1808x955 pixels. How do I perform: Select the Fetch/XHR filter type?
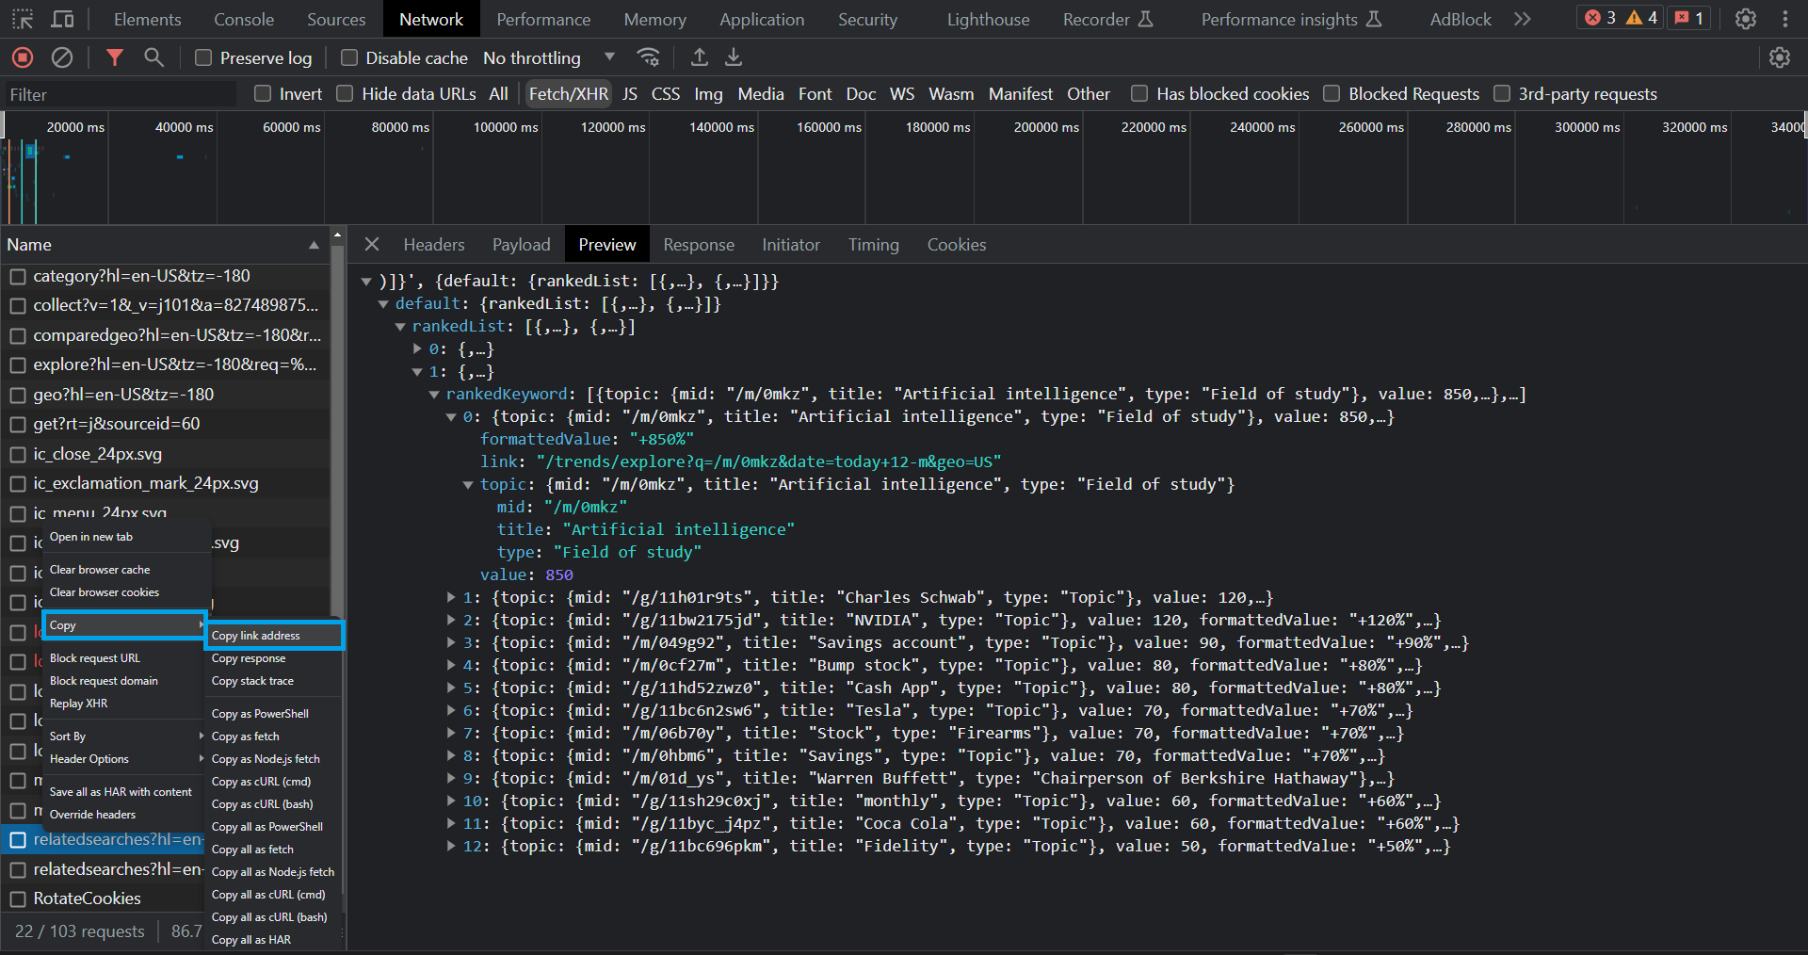click(x=568, y=94)
